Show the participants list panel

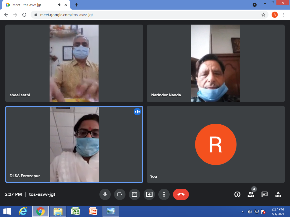[251, 194]
